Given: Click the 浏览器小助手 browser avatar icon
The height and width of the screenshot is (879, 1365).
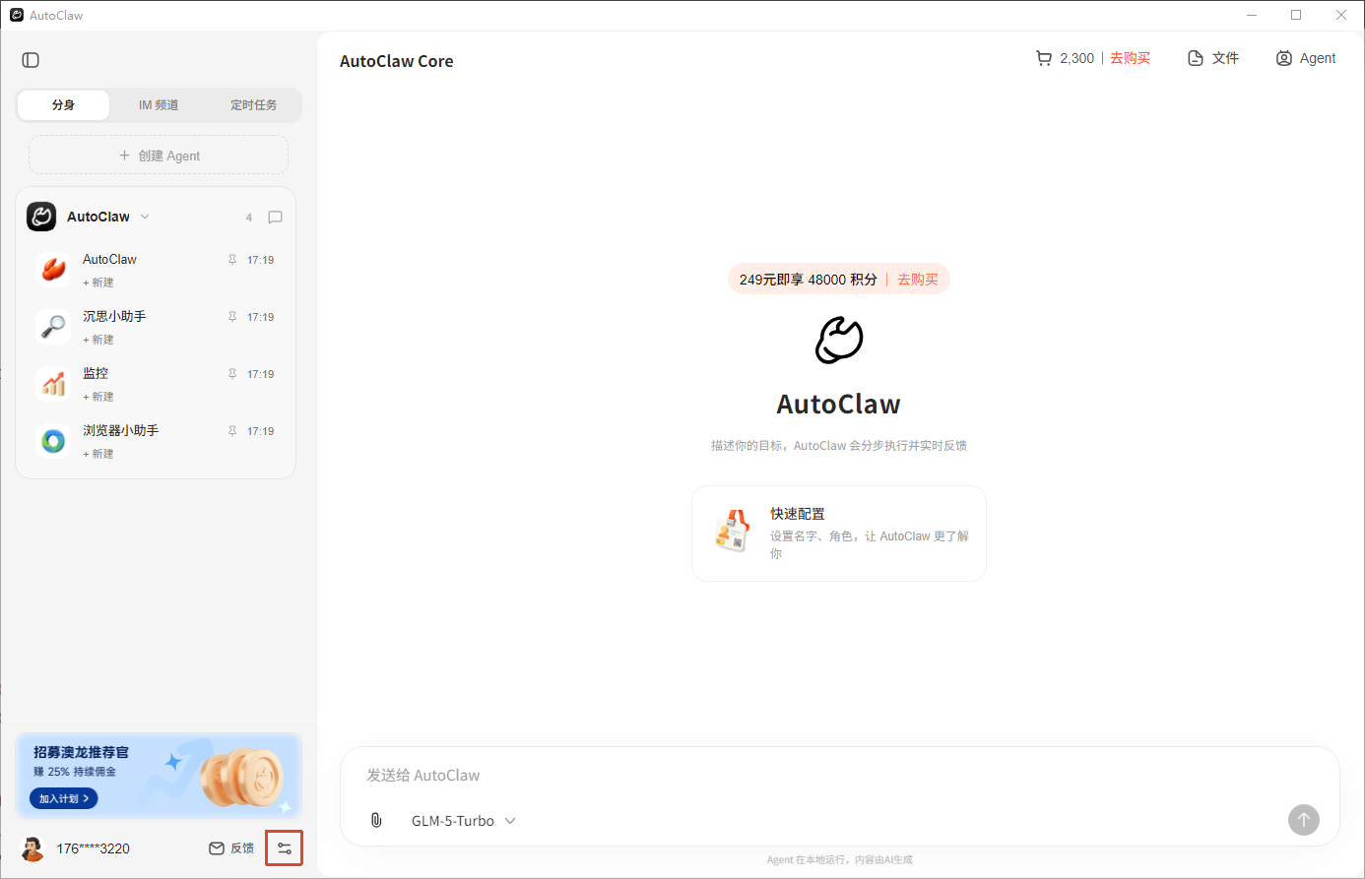Looking at the screenshot, I should coord(53,440).
